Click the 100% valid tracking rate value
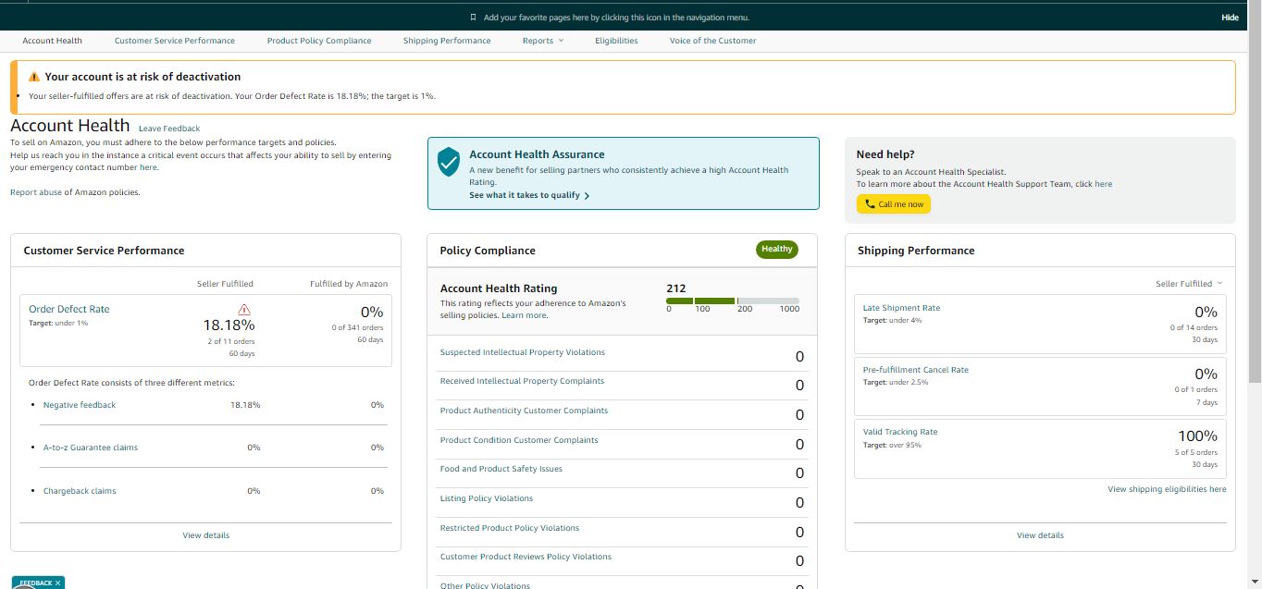This screenshot has width=1262, height=589. (x=1197, y=436)
